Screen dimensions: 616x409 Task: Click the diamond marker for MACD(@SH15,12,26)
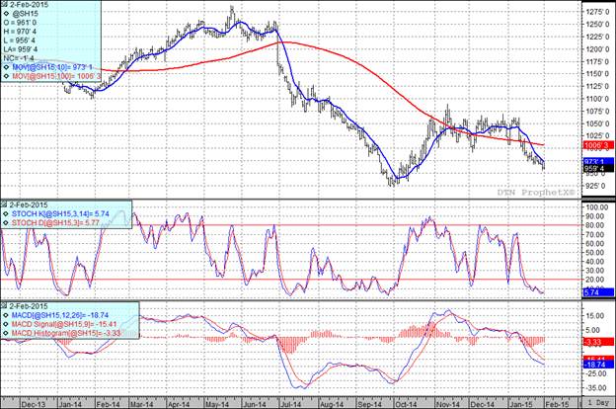[7, 315]
